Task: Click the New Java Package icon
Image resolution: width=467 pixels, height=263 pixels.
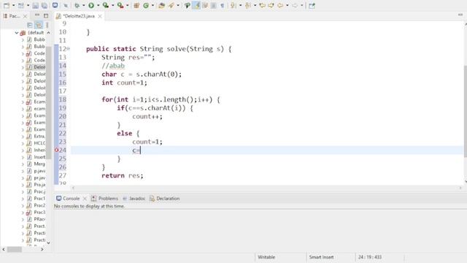Action: coord(136,5)
